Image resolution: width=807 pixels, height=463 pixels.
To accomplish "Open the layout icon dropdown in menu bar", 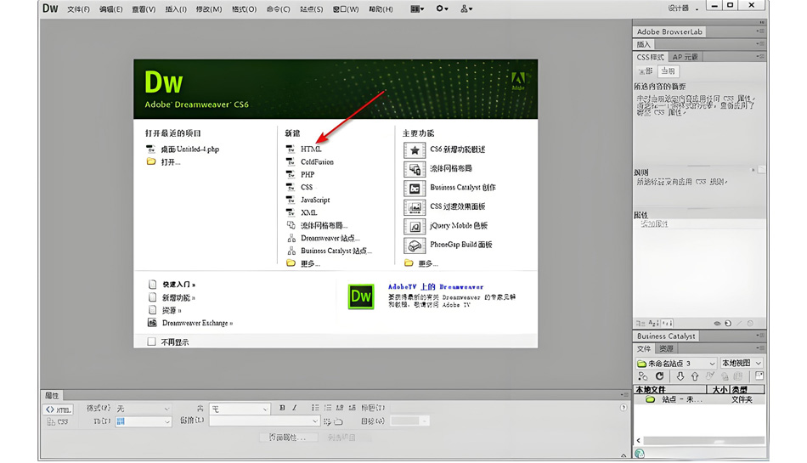I will tap(417, 8).
